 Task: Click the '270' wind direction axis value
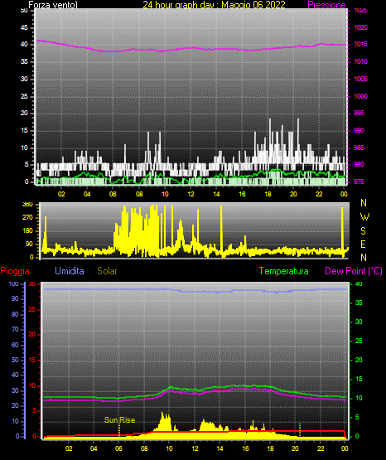coord(27,218)
